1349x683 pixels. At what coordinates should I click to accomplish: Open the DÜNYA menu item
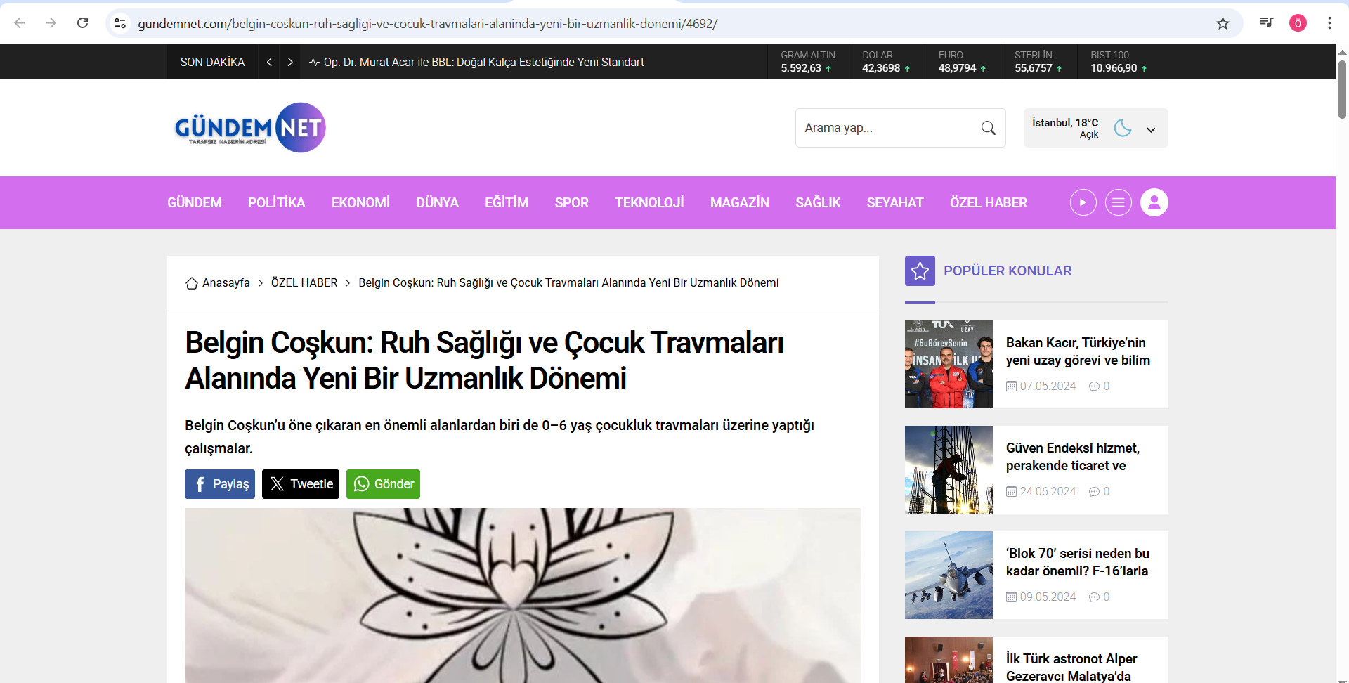pyautogui.click(x=437, y=202)
